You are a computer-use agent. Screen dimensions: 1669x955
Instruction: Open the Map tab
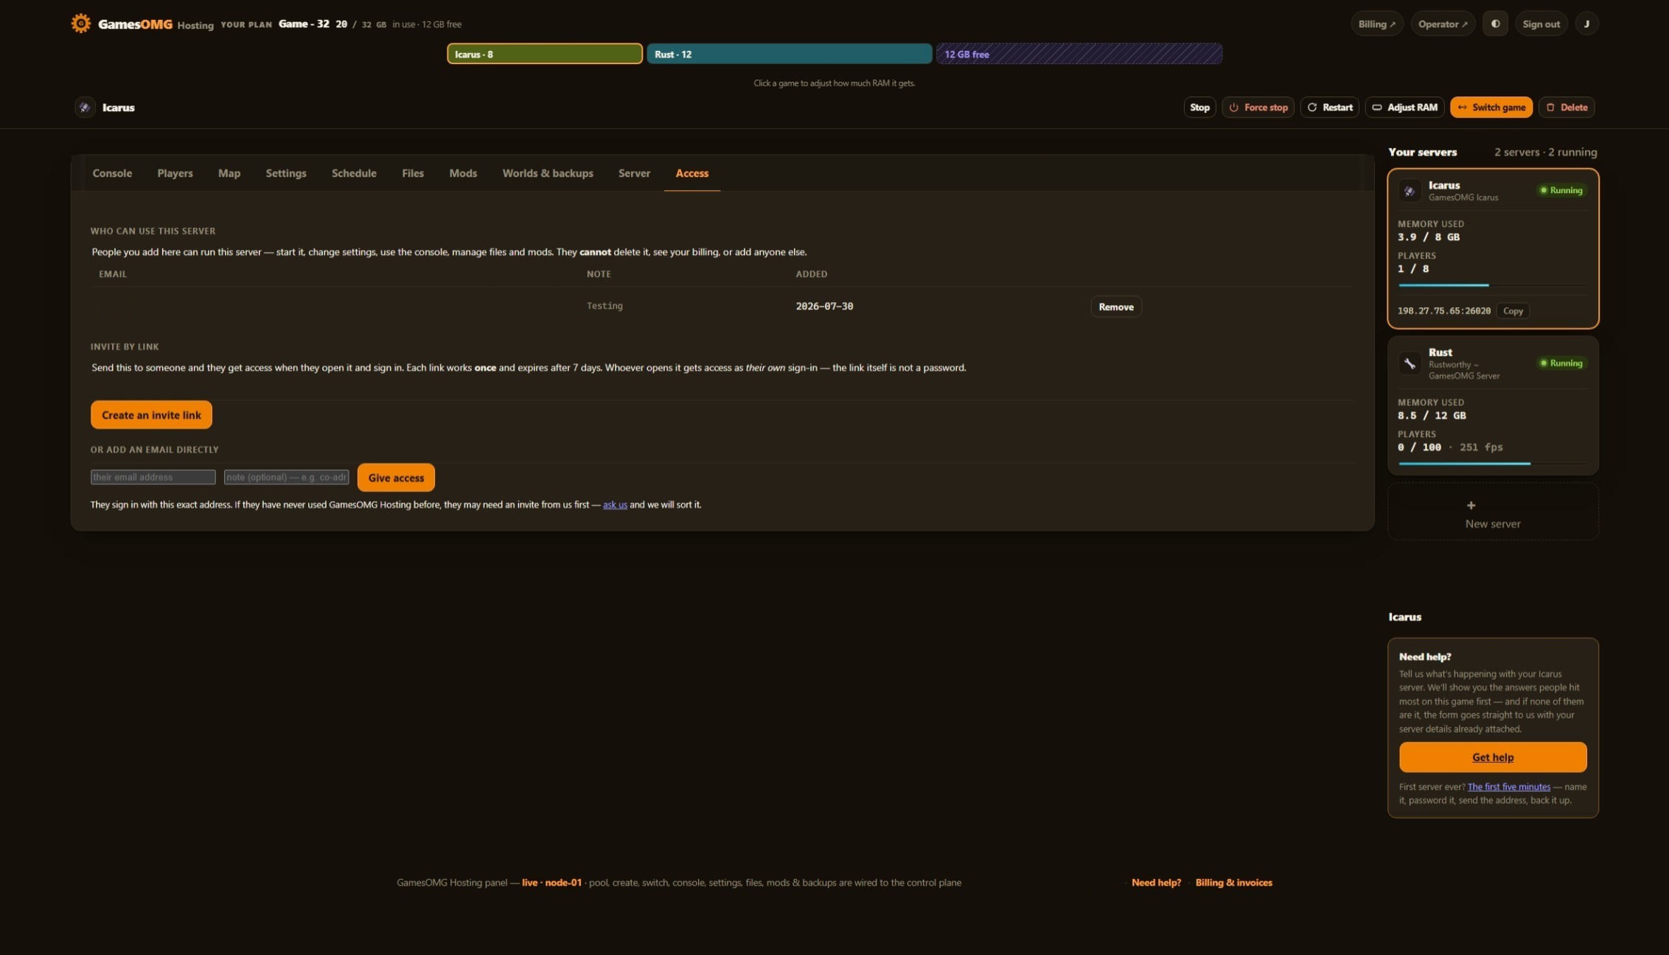click(x=229, y=173)
